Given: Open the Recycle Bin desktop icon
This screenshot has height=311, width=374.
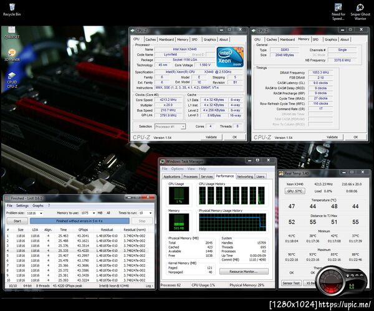Looking at the screenshot, I should 12,10.
